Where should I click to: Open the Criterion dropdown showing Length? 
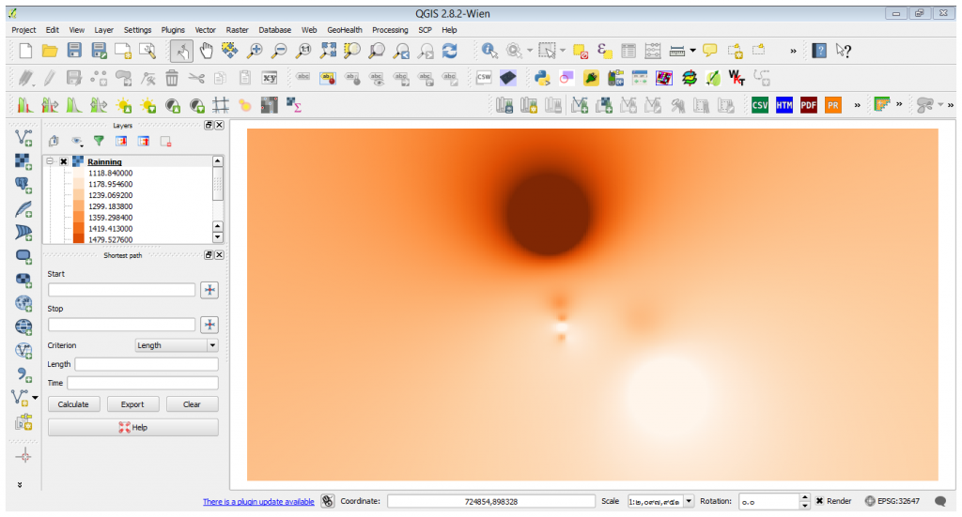177,345
